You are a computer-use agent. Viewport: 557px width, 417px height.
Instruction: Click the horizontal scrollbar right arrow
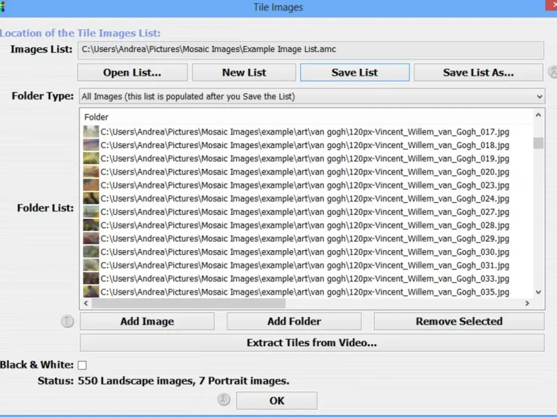527,303
